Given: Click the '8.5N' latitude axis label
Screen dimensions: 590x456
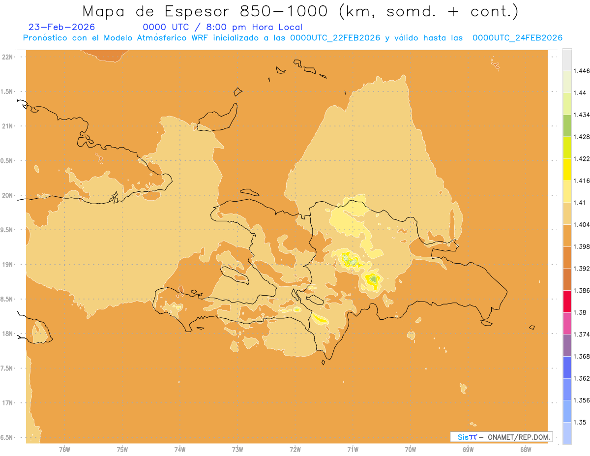Looking at the screenshot, I should point(6,299).
